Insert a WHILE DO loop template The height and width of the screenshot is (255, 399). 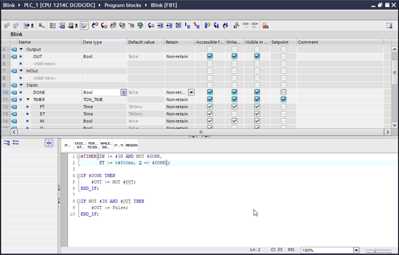tap(105, 145)
